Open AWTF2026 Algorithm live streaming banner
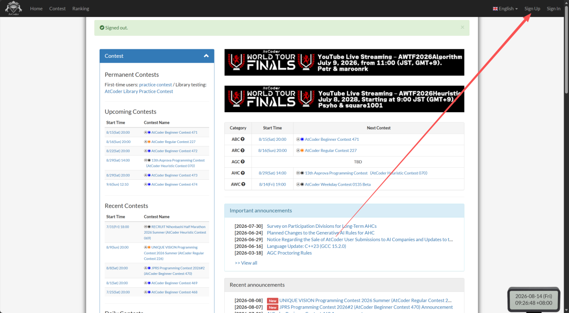This screenshot has width=569, height=313. pyautogui.click(x=344, y=62)
